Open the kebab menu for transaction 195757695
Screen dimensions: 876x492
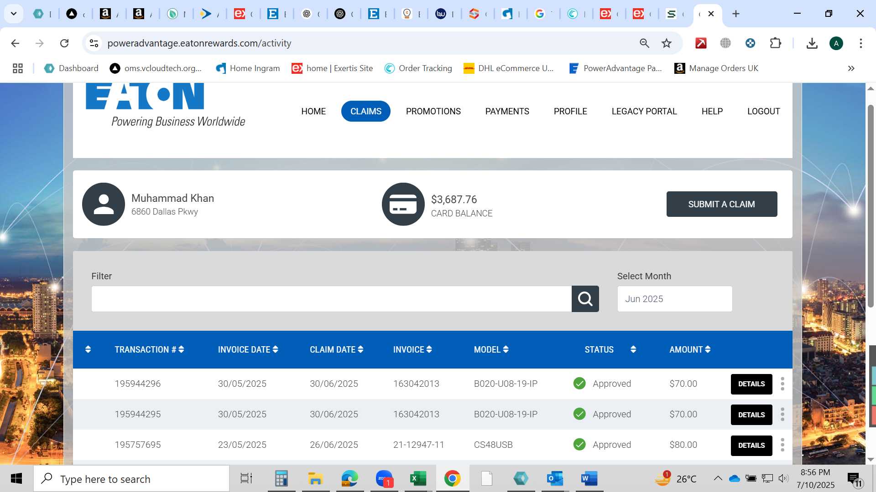point(782,445)
